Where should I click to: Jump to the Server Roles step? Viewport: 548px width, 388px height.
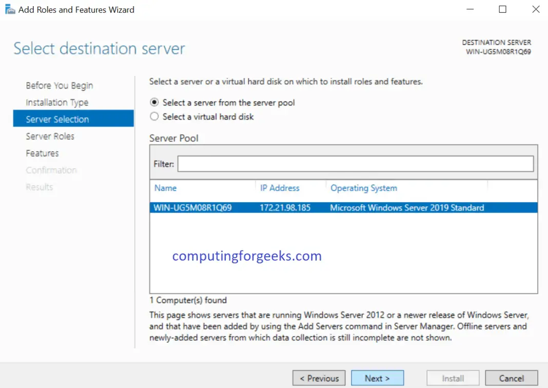click(50, 136)
